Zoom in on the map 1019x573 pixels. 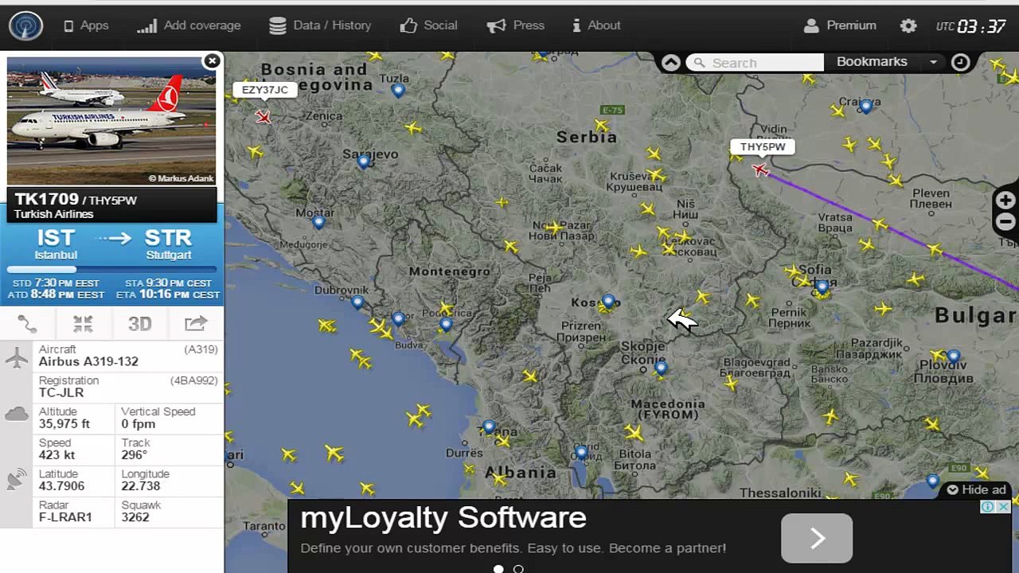click(1005, 201)
